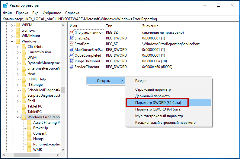Choose Раздел in the Создать submenu
The height and width of the screenshot is (159, 240).
click(168, 81)
